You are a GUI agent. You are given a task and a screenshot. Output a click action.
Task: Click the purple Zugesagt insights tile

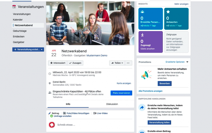pyautogui.click(x=151, y=42)
